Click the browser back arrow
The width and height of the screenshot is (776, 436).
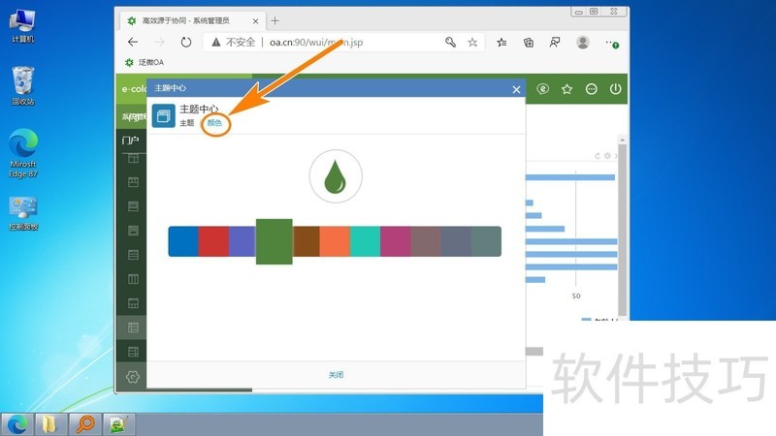click(133, 42)
